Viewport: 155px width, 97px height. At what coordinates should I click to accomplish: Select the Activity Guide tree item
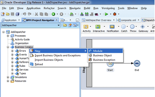pos(22,40)
